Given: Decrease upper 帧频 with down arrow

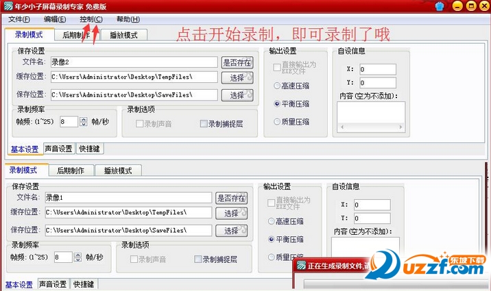Looking at the screenshot, I should coord(84,124).
